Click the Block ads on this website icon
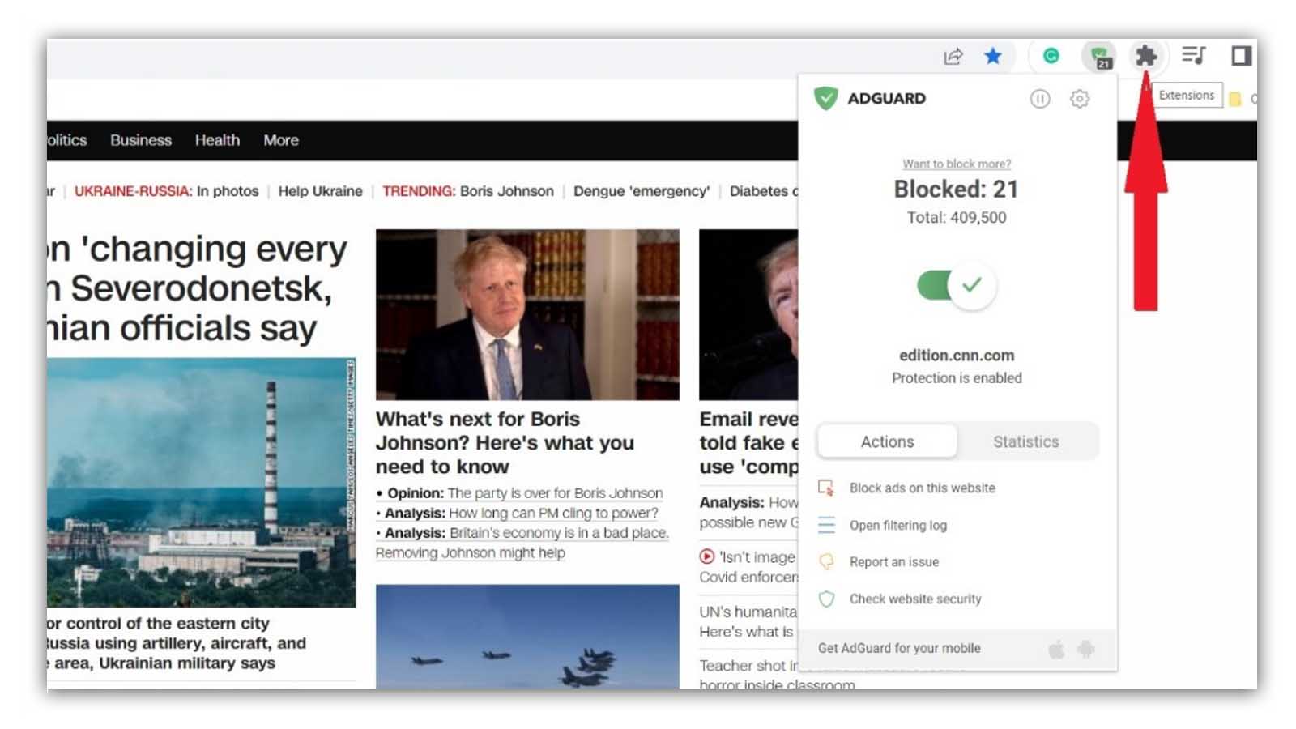The height and width of the screenshot is (729, 1296). pyautogui.click(x=826, y=488)
